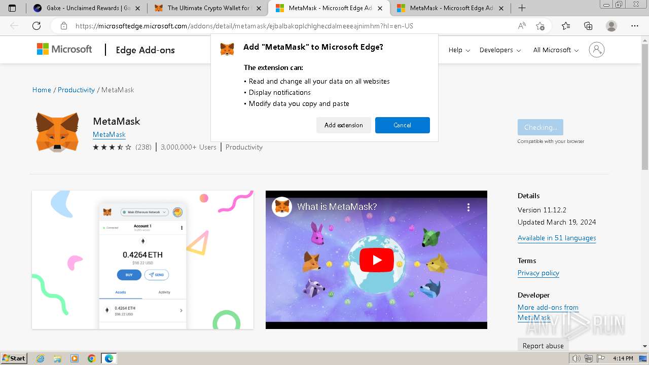
Task: Open MetaMask publisher link under title
Action: coord(109,134)
